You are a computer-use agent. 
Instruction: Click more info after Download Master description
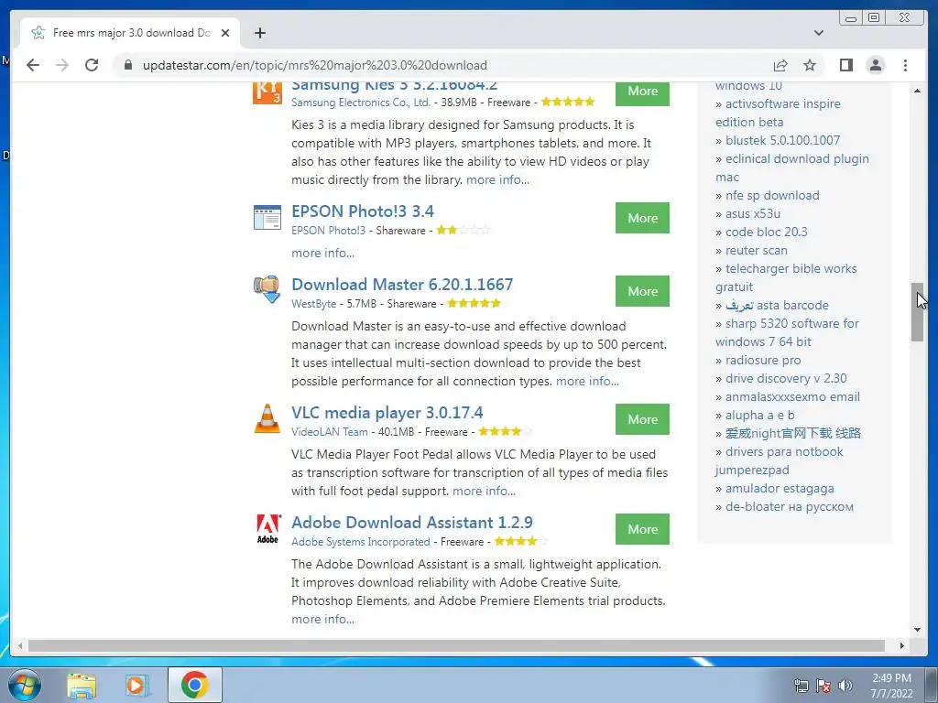click(587, 382)
